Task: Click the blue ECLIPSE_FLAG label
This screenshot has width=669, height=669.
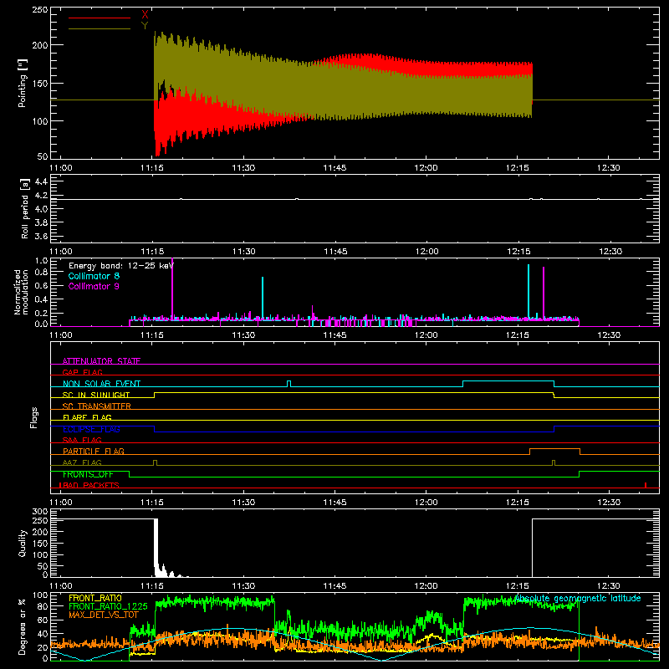Action: 91,429
